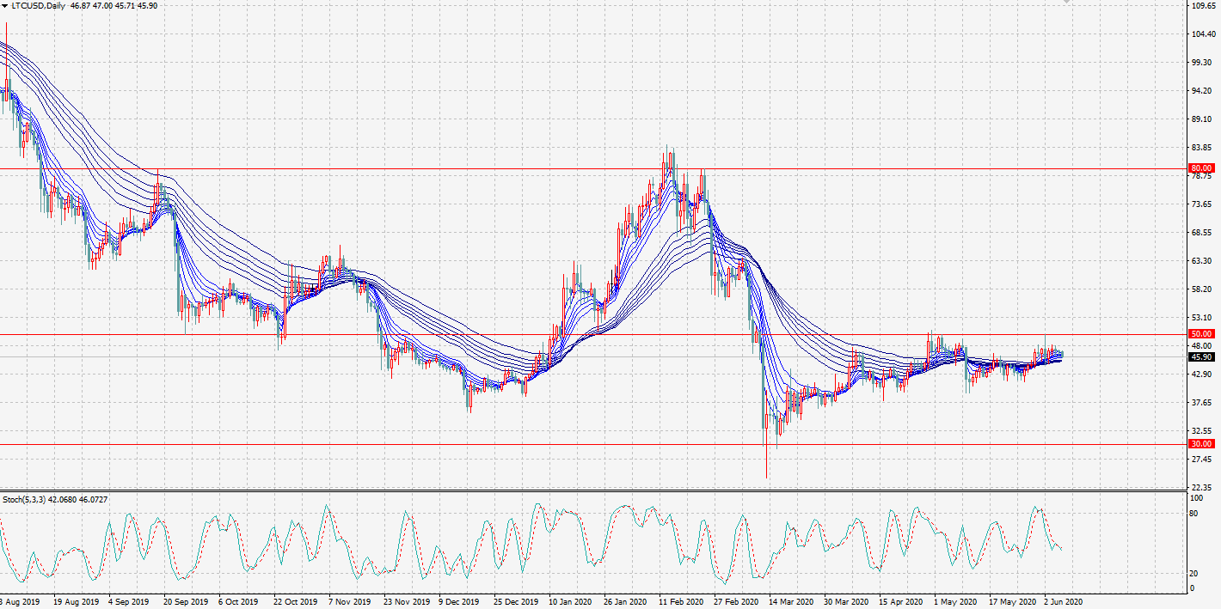The width and height of the screenshot is (1221, 609).
Task: Click the 63.30 price scale value
Action: click(x=1201, y=260)
